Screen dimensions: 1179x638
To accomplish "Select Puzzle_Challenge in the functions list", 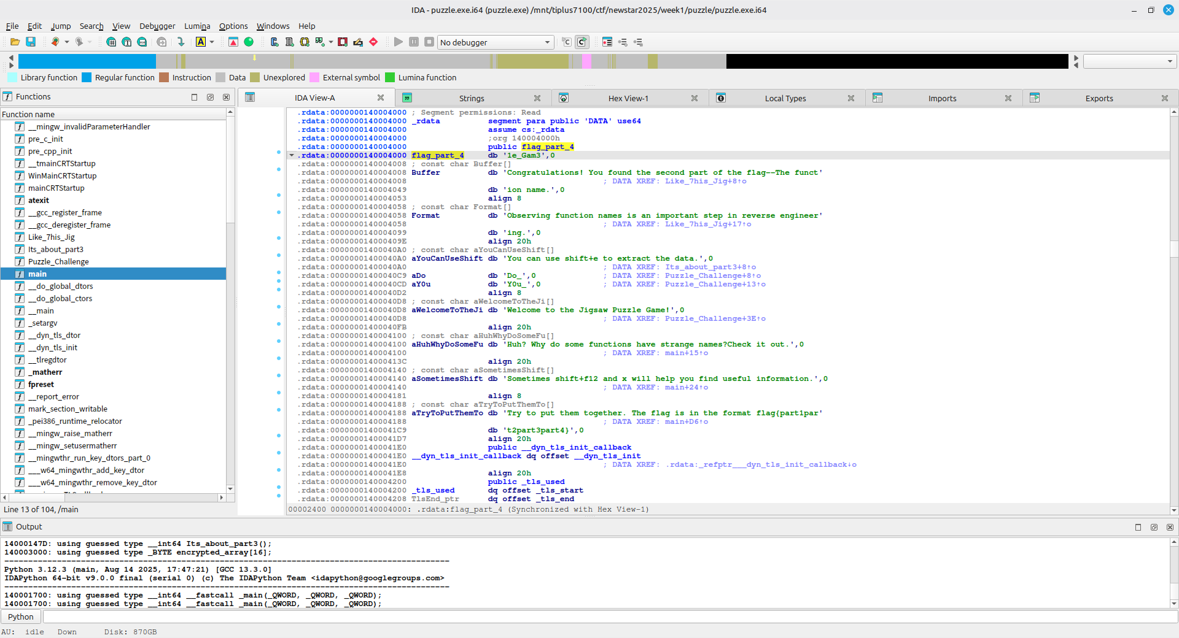I will coord(58,262).
